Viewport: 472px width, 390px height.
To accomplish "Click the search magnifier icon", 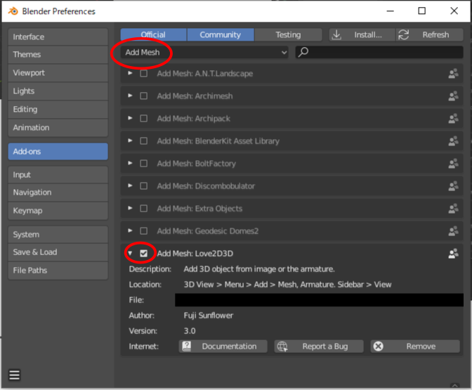I will (303, 52).
